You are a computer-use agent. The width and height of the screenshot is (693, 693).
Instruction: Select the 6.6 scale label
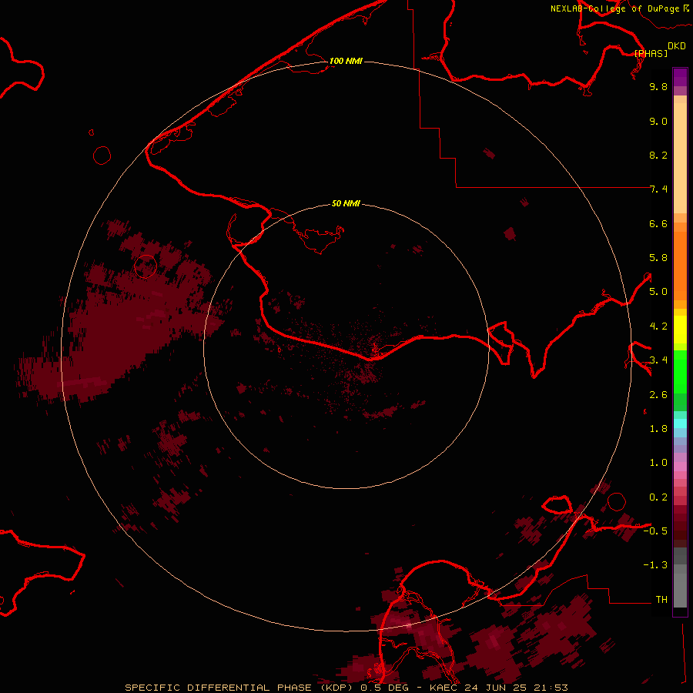pos(658,223)
